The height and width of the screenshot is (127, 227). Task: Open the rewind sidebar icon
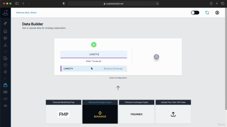[x=5, y=106]
